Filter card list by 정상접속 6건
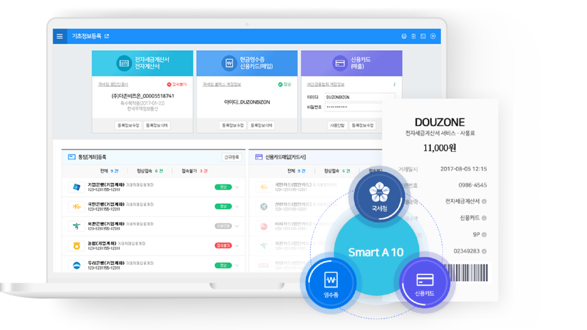The width and height of the screenshot is (587, 330). [x=337, y=170]
